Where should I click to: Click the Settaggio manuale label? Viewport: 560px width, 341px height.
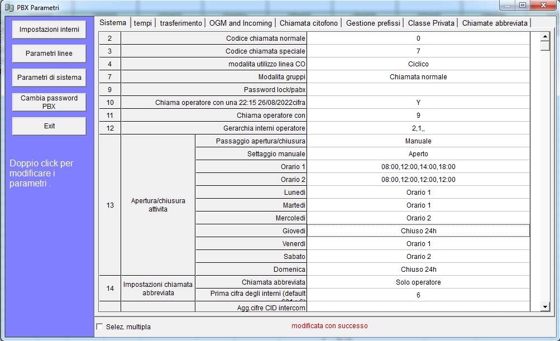coord(251,154)
